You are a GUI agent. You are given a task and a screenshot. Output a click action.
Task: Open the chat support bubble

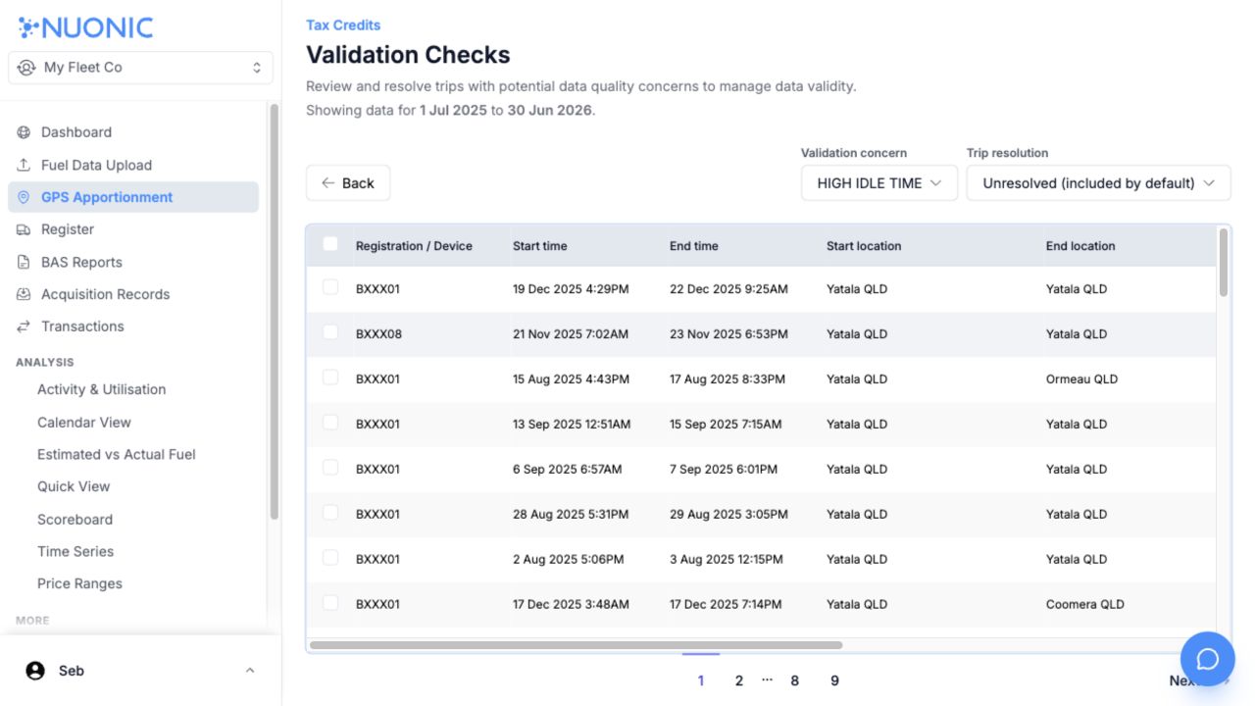1207,659
